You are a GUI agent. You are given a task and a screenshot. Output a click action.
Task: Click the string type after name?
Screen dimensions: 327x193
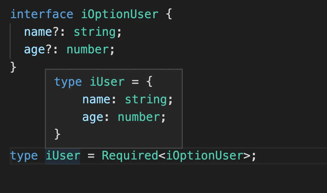95,32
